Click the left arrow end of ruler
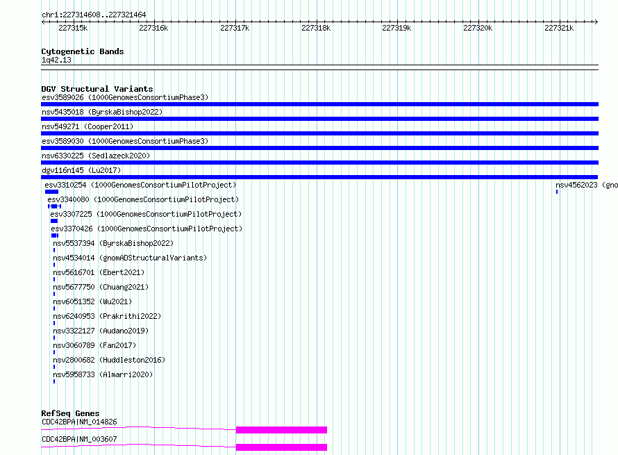 coord(43,22)
